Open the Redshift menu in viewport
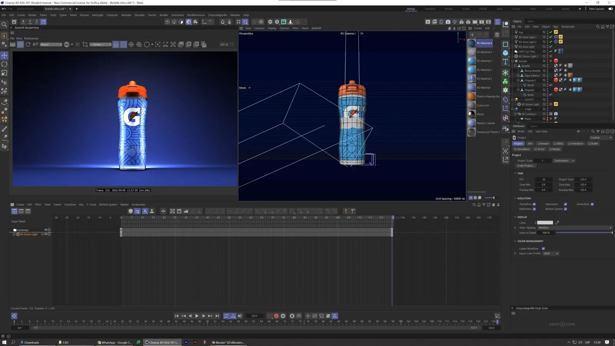Screen dimensions: 615x346 316,28
